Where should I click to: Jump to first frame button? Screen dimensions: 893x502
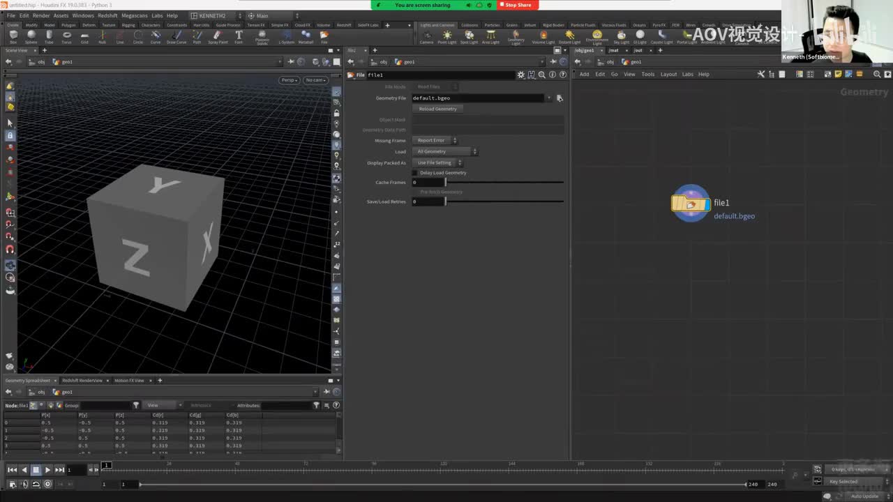click(12, 470)
